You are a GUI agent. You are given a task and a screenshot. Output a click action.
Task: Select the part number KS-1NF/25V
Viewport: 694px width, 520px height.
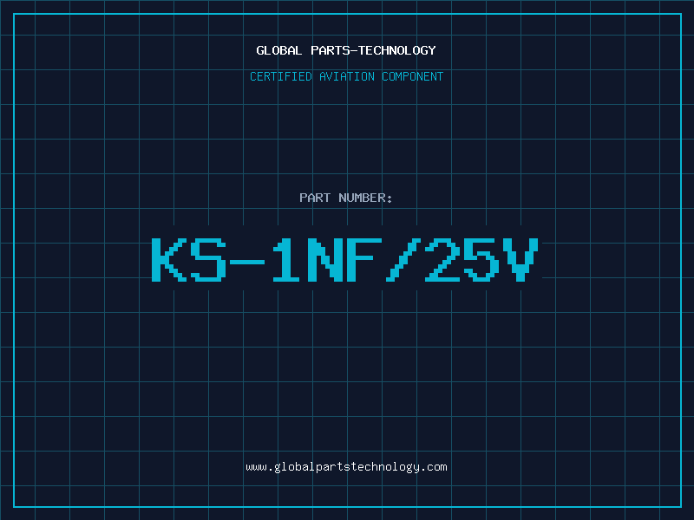345,260
